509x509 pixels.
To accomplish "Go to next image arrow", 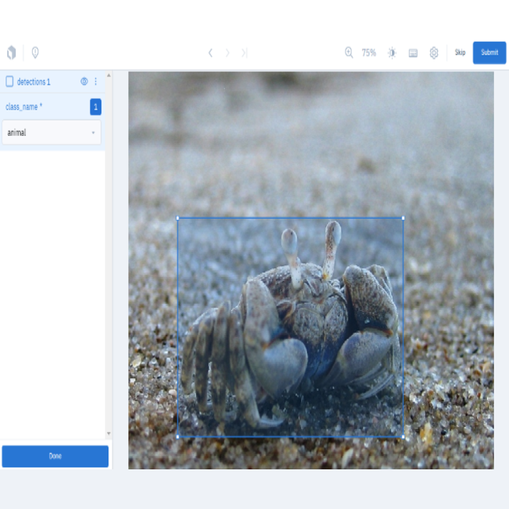I will coord(227,52).
